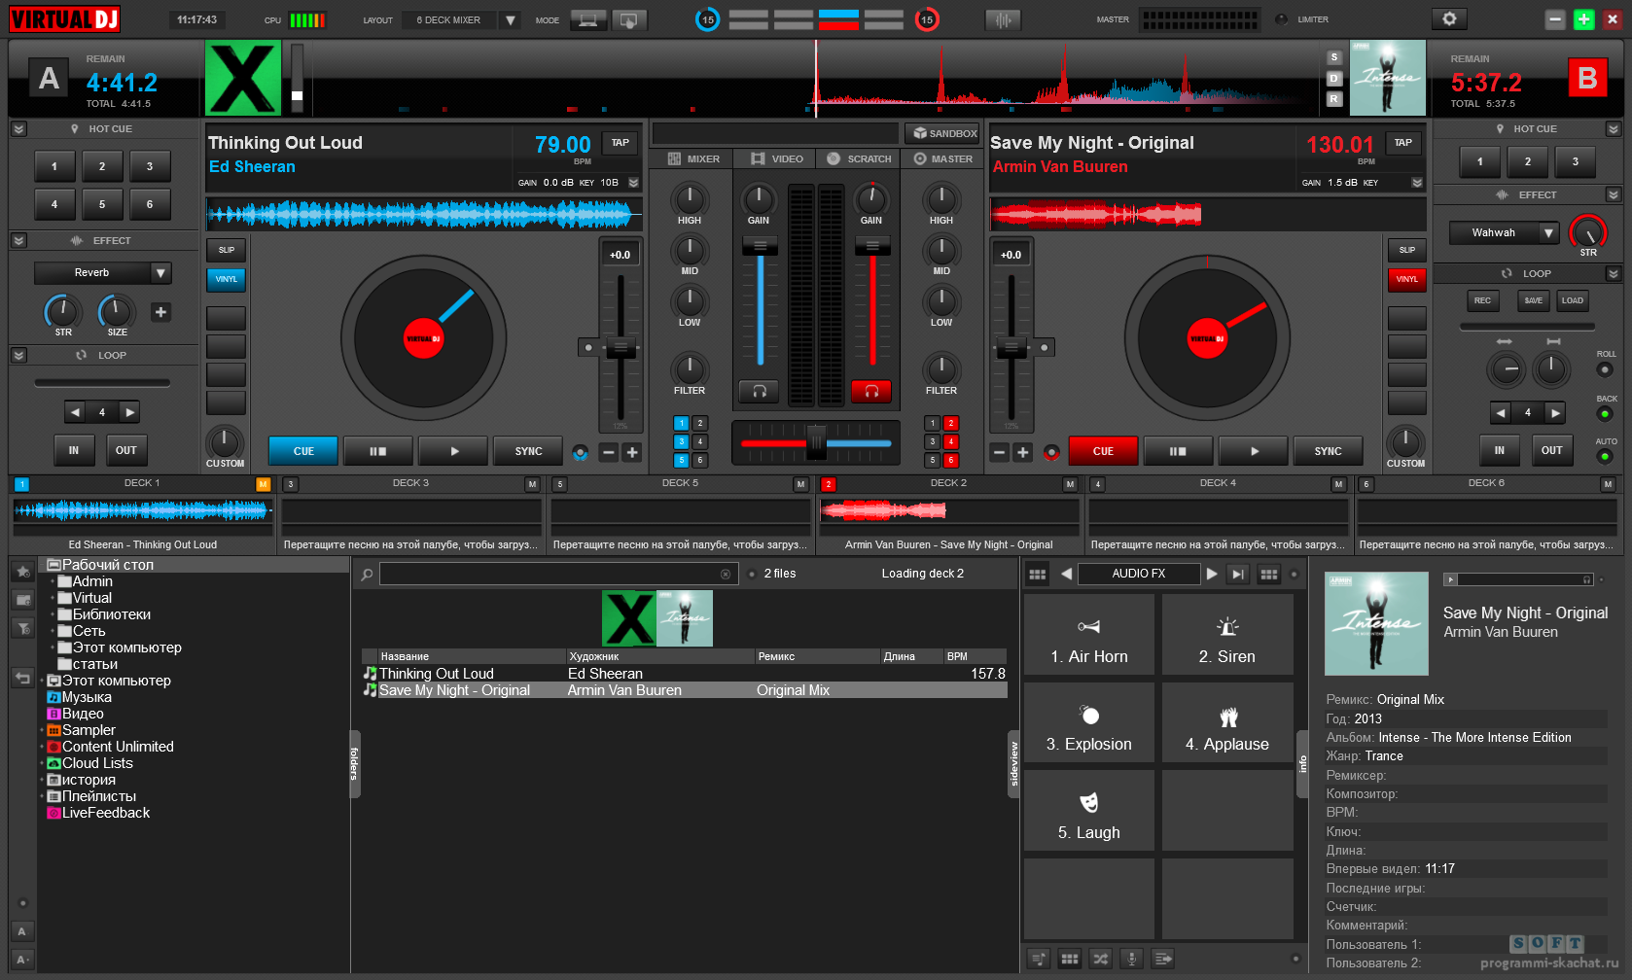Image resolution: width=1632 pixels, height=980 pixels.
Task: Select the DECK 4 tab
Action: (x=1218, y=483)
